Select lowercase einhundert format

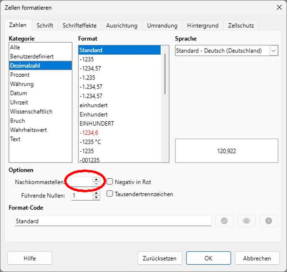[120, 105]
